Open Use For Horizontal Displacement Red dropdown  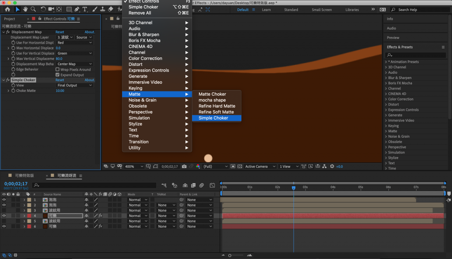click(x=74, y=43)
